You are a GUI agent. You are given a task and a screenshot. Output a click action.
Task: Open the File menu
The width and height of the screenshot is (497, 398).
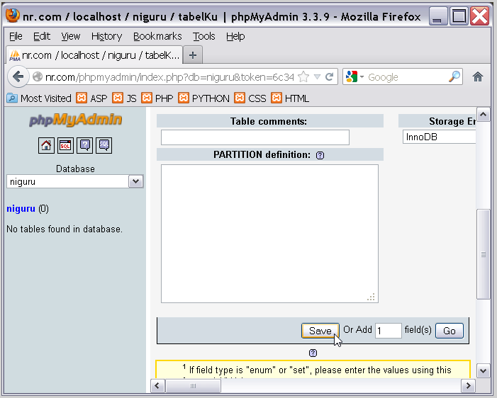click(x=16, y=36)
